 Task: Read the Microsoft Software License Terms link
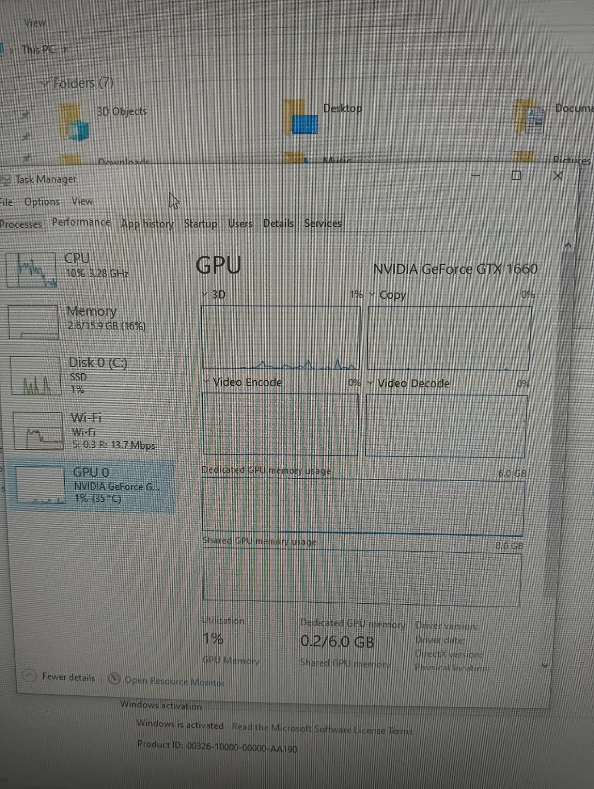pyautogui.click(x=322, y=729)
